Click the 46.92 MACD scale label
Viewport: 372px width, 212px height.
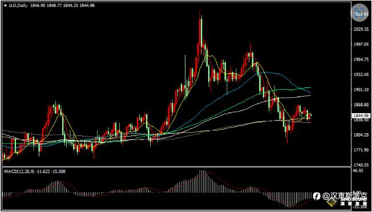coord(357,171)
